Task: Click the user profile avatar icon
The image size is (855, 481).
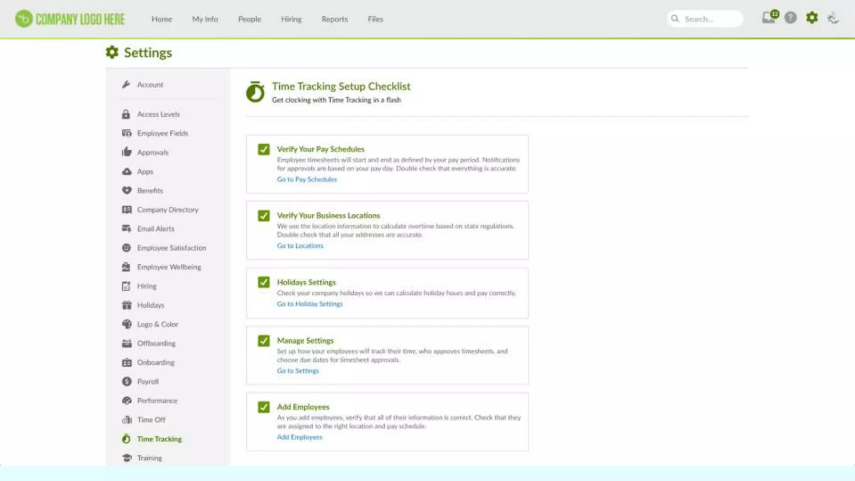Action: [x=833, y=18]
